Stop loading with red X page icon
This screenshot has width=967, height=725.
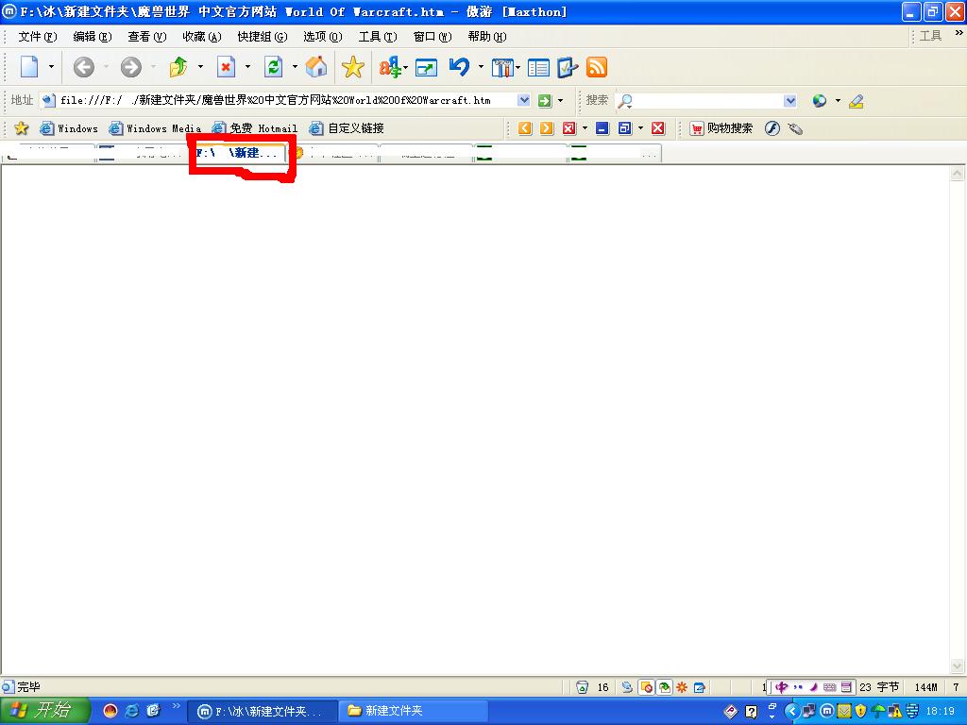pos(227,67)
